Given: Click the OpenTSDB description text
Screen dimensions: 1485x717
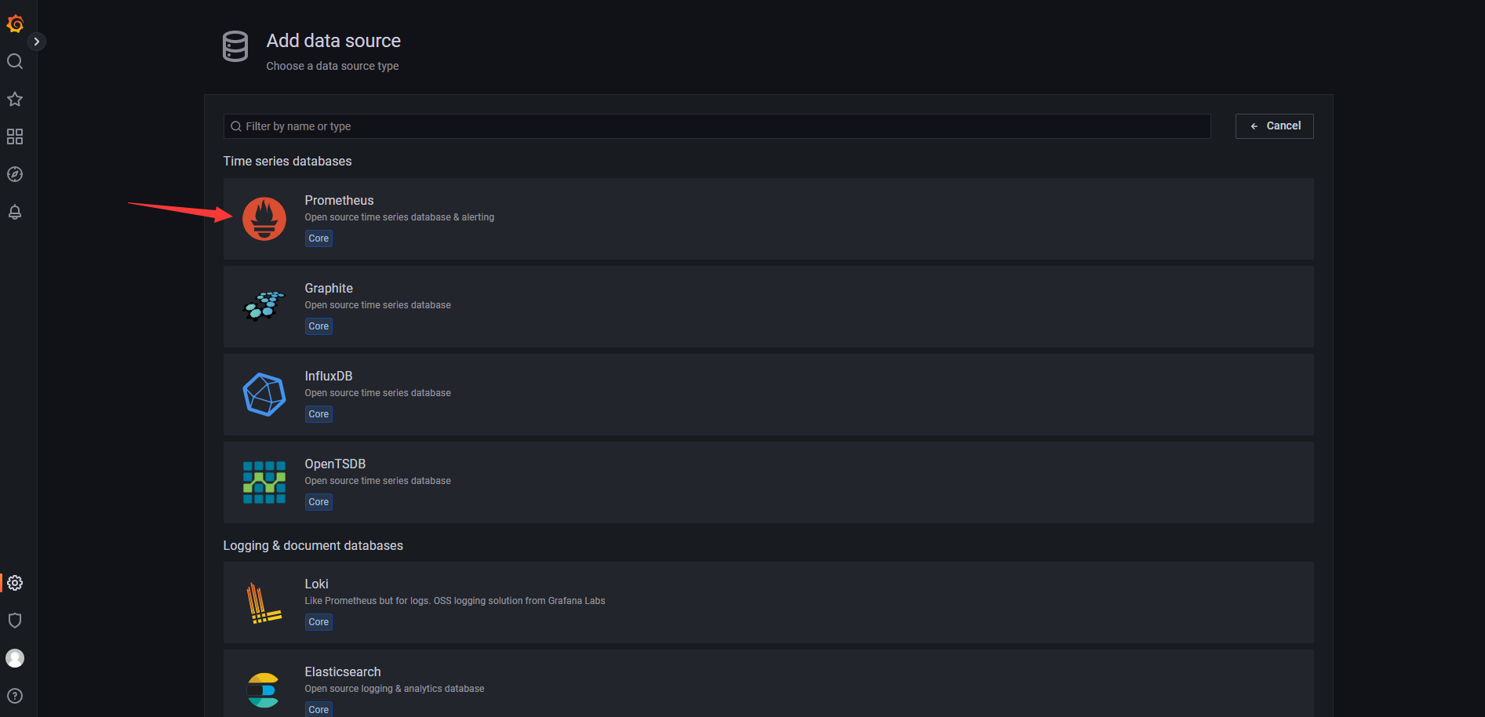Looking at the screenshot, I should (377, 481).
